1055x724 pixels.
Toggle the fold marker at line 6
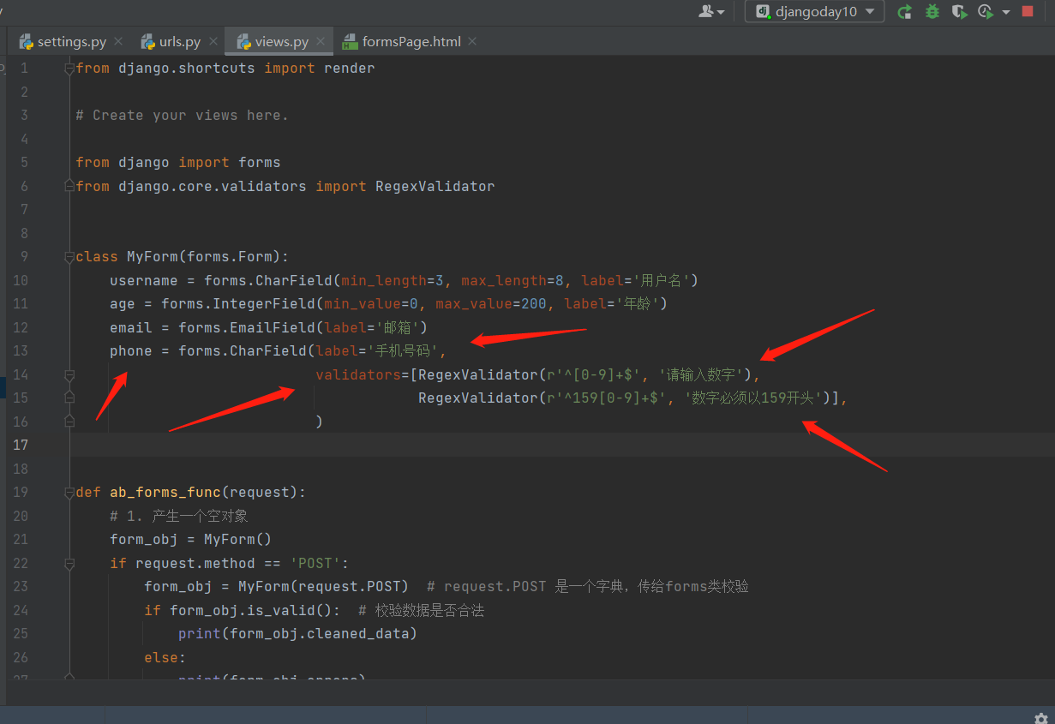click(69, 186)
